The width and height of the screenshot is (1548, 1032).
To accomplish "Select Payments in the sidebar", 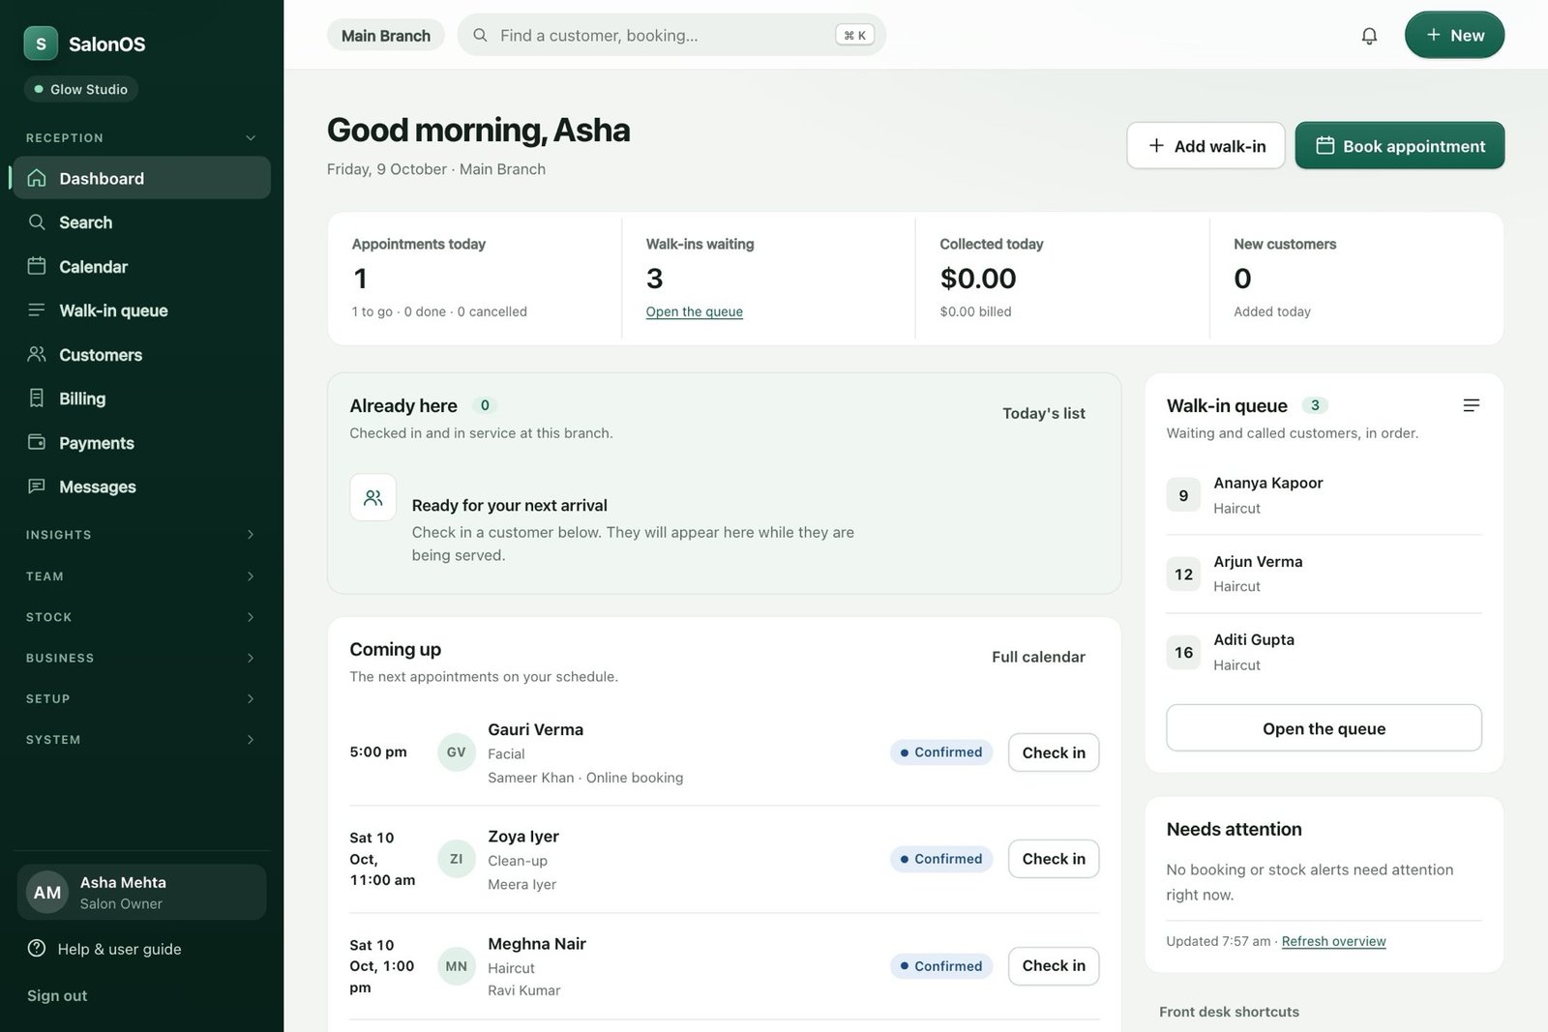I will [141, 443].
